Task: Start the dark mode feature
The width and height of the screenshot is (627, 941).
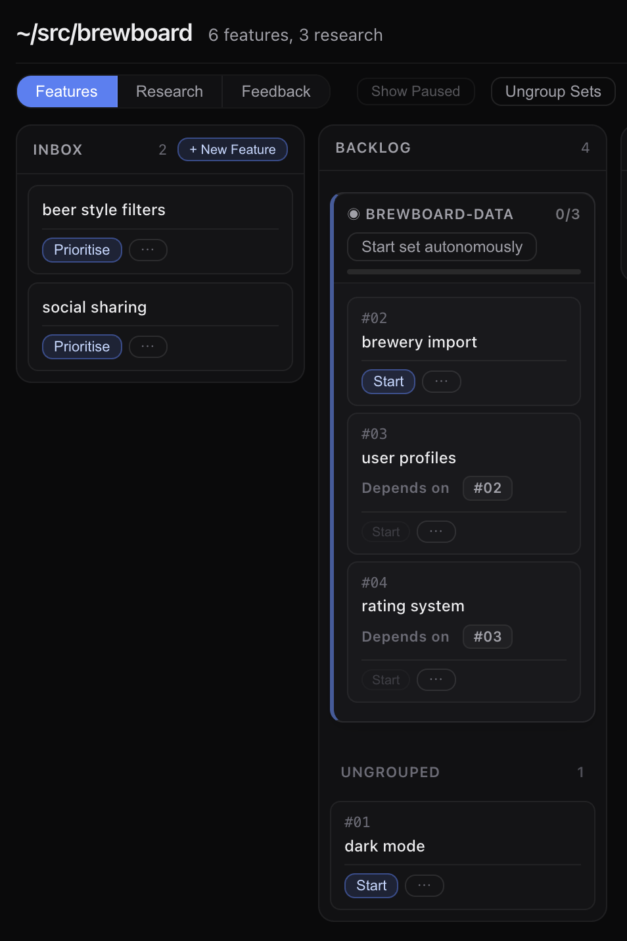Action: (371, 886)
